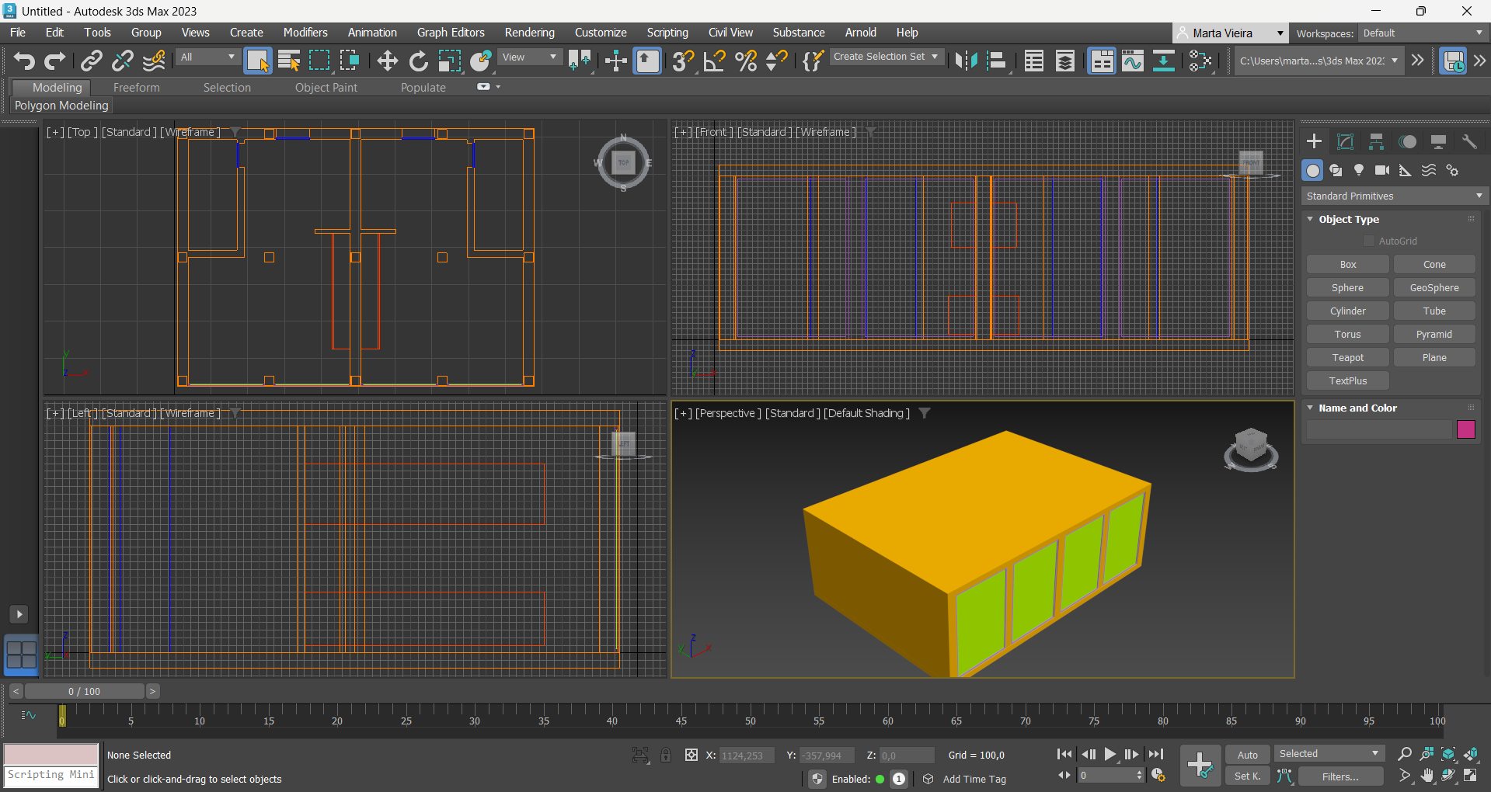1491x792 pixels.
Task: Activate the Select and Rotate tool
Action: click(418, 61)
